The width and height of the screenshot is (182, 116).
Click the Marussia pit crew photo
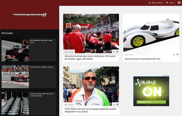coord(91,32)
